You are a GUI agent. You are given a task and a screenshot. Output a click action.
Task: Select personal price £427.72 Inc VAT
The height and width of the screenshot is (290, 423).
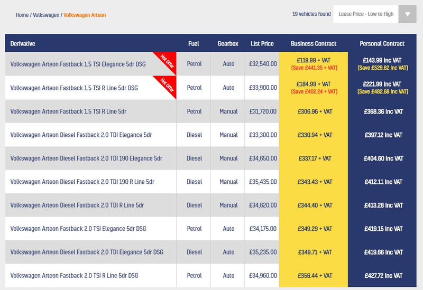click(383, 276)
